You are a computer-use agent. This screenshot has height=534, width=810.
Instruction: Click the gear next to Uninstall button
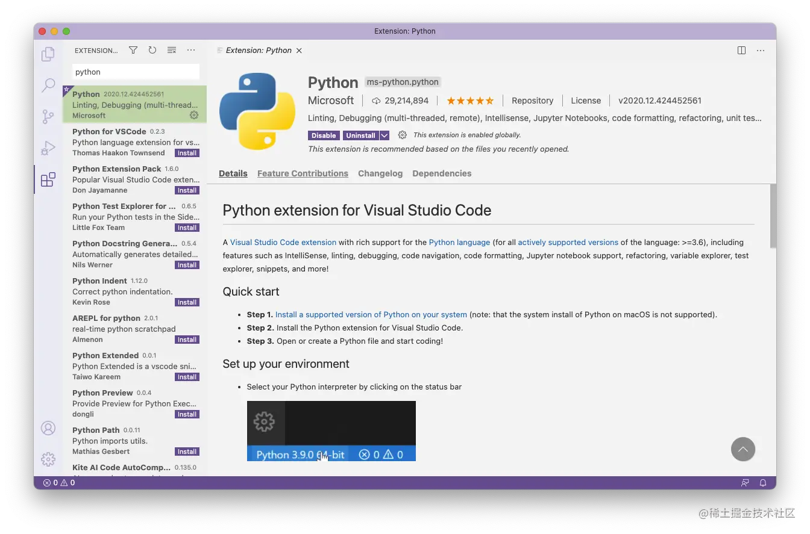click(403, 135)
